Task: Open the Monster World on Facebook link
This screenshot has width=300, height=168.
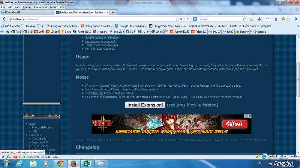Action: click(x=102, y=38)
